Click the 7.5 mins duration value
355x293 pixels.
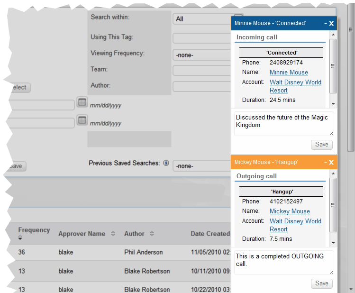281,238
